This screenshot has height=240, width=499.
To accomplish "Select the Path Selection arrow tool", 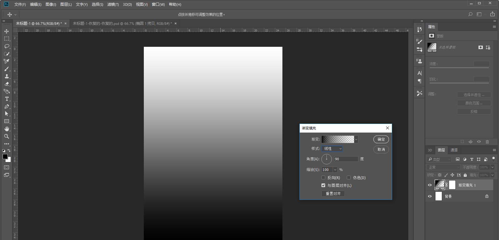I will (x=7, y=114).
